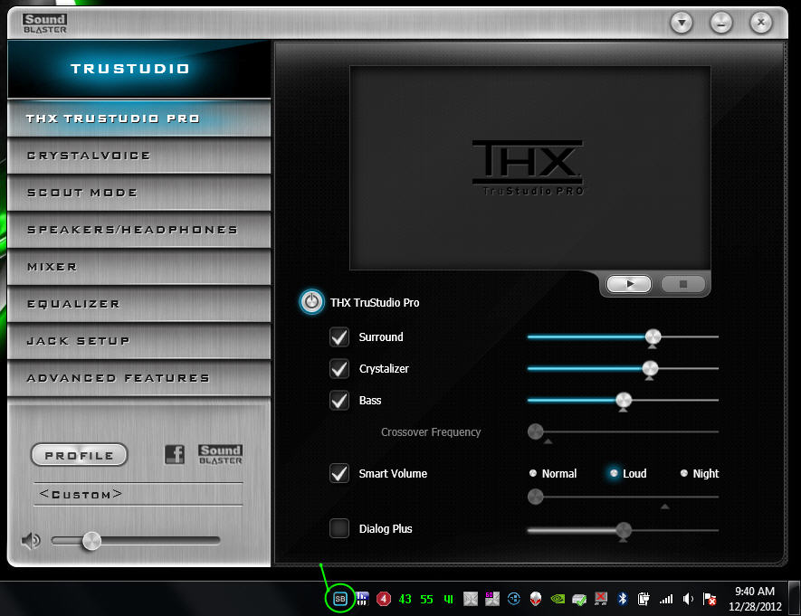Image resolution: width=801 pixels, height=616 pixels.
Task: Open the Advanced Features section
Action: pos(139,378)
